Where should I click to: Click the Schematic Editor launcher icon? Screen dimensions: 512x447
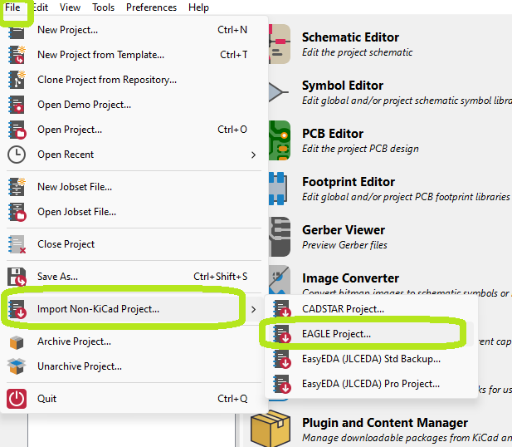[x=278, y=44]
